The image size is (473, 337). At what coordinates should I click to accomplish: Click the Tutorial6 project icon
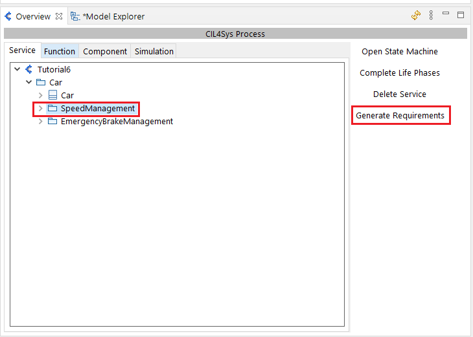click(29, 69)
